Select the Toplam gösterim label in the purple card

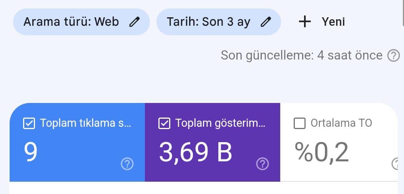220,123
